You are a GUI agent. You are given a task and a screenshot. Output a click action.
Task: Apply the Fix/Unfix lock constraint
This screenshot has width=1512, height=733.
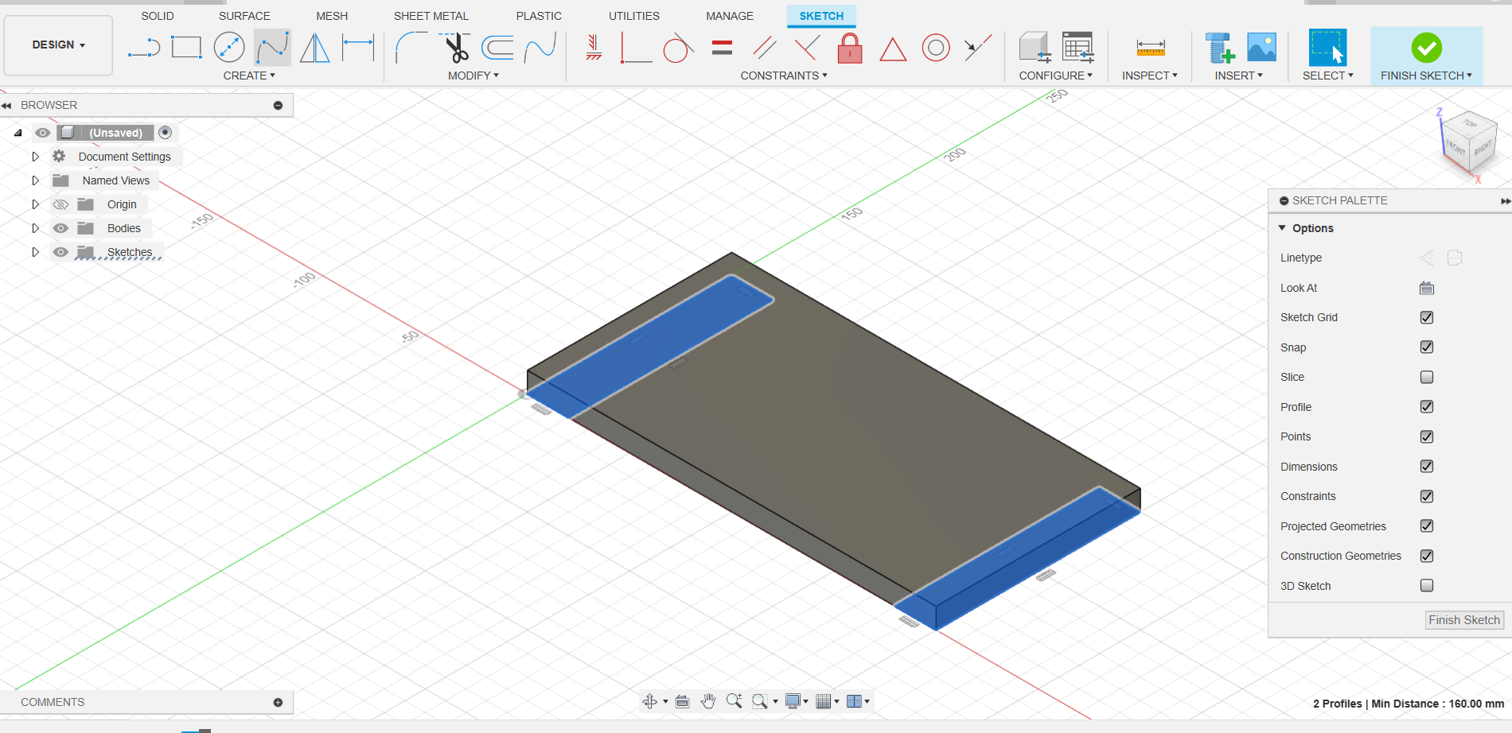[x=850, y=48]
